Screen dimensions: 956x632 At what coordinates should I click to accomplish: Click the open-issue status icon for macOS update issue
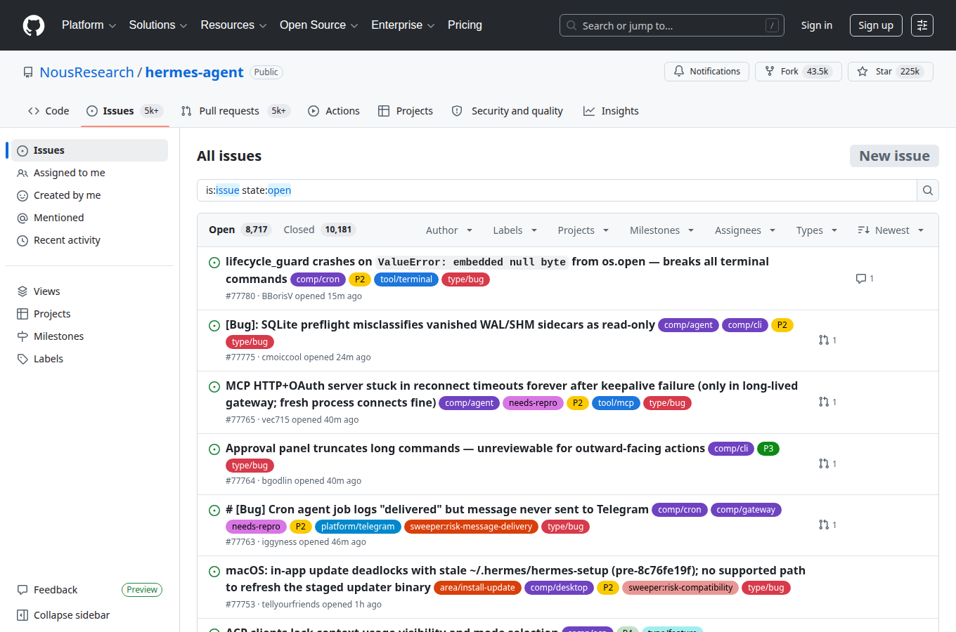[x=214, y=572]
